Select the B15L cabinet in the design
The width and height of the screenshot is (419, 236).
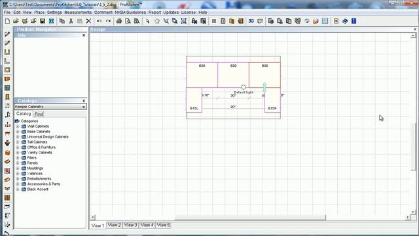(194, 100)
